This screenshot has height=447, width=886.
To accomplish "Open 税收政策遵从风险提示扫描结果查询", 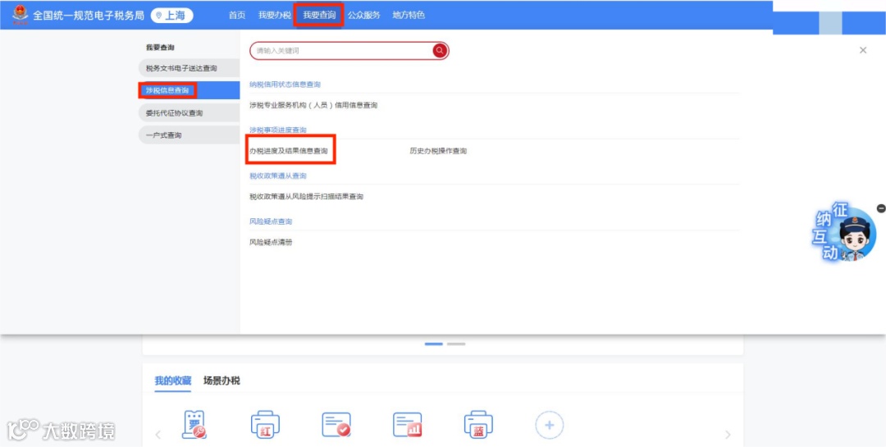I will (x=306, y=197).
